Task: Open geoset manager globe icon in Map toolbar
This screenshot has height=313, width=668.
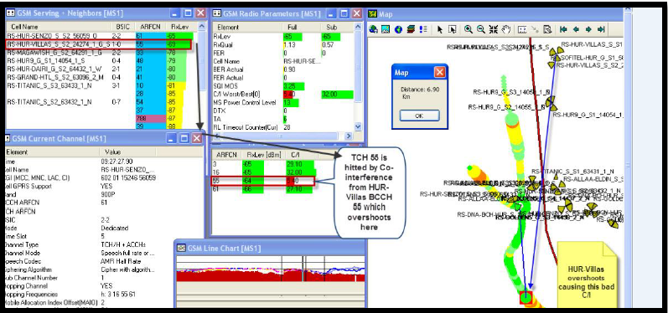Action: [x=374, y=30]
